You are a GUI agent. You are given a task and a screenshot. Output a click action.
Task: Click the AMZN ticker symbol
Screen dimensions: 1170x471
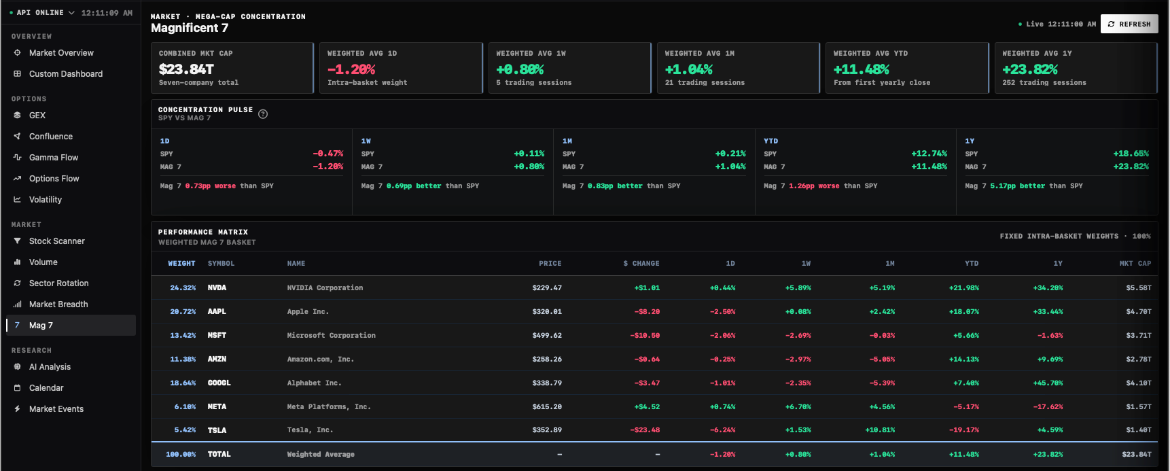coord(217,360)
